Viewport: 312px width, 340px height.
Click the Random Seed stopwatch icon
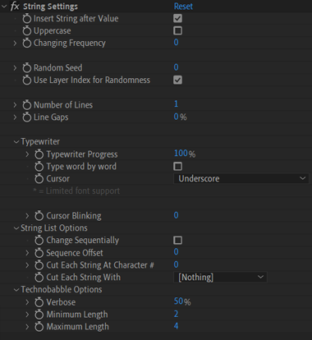click(27, 67)
